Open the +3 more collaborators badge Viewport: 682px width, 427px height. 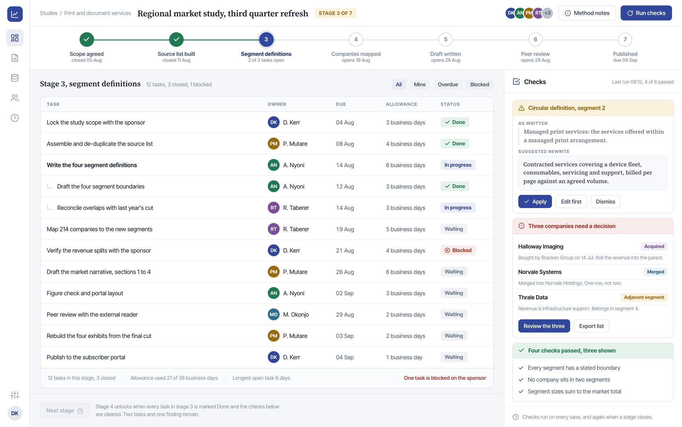[547, 13]
